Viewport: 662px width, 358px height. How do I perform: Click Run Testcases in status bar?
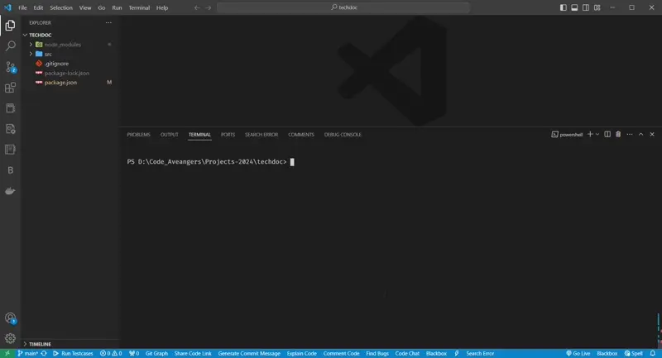pos(73,353)
